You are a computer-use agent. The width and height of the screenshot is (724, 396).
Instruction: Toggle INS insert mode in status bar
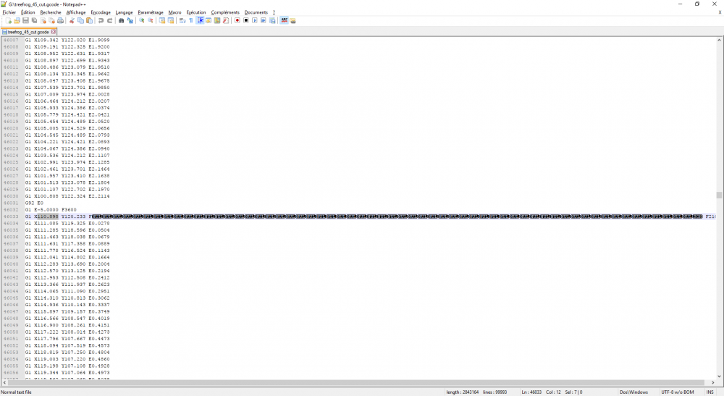(x=710, y=392)
